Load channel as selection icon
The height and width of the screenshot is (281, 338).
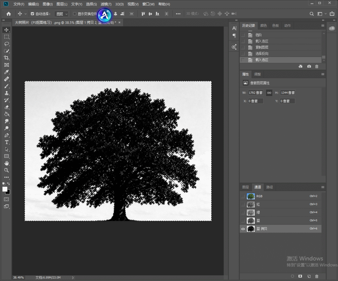pos(292,276)
